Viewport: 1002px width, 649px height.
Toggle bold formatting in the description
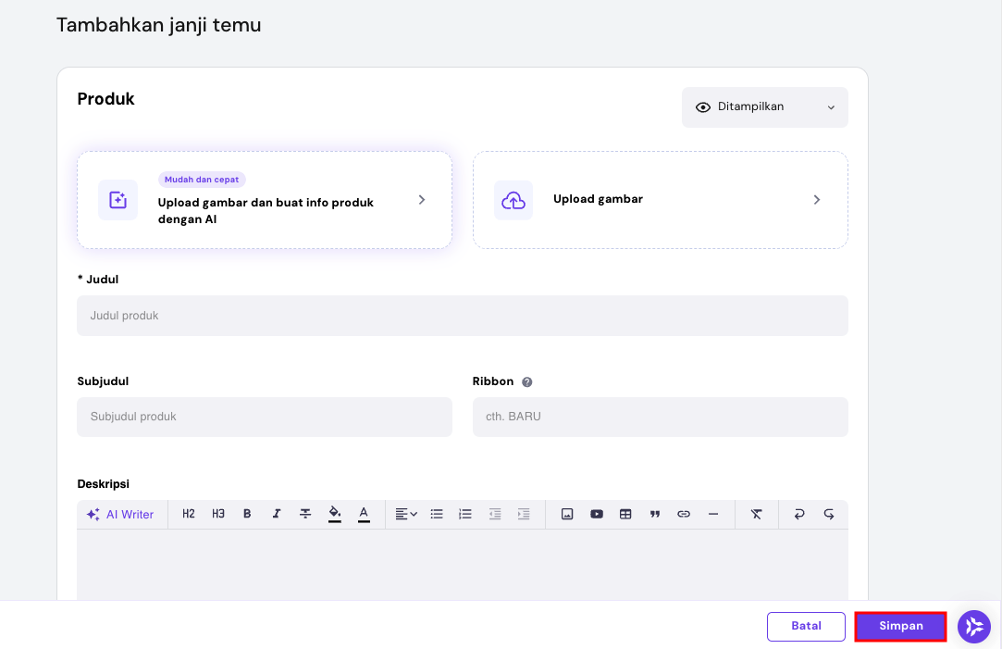point(247,514)
